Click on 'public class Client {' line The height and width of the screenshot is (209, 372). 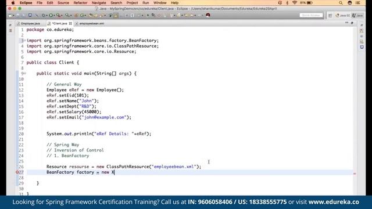(x=53, y=63)
